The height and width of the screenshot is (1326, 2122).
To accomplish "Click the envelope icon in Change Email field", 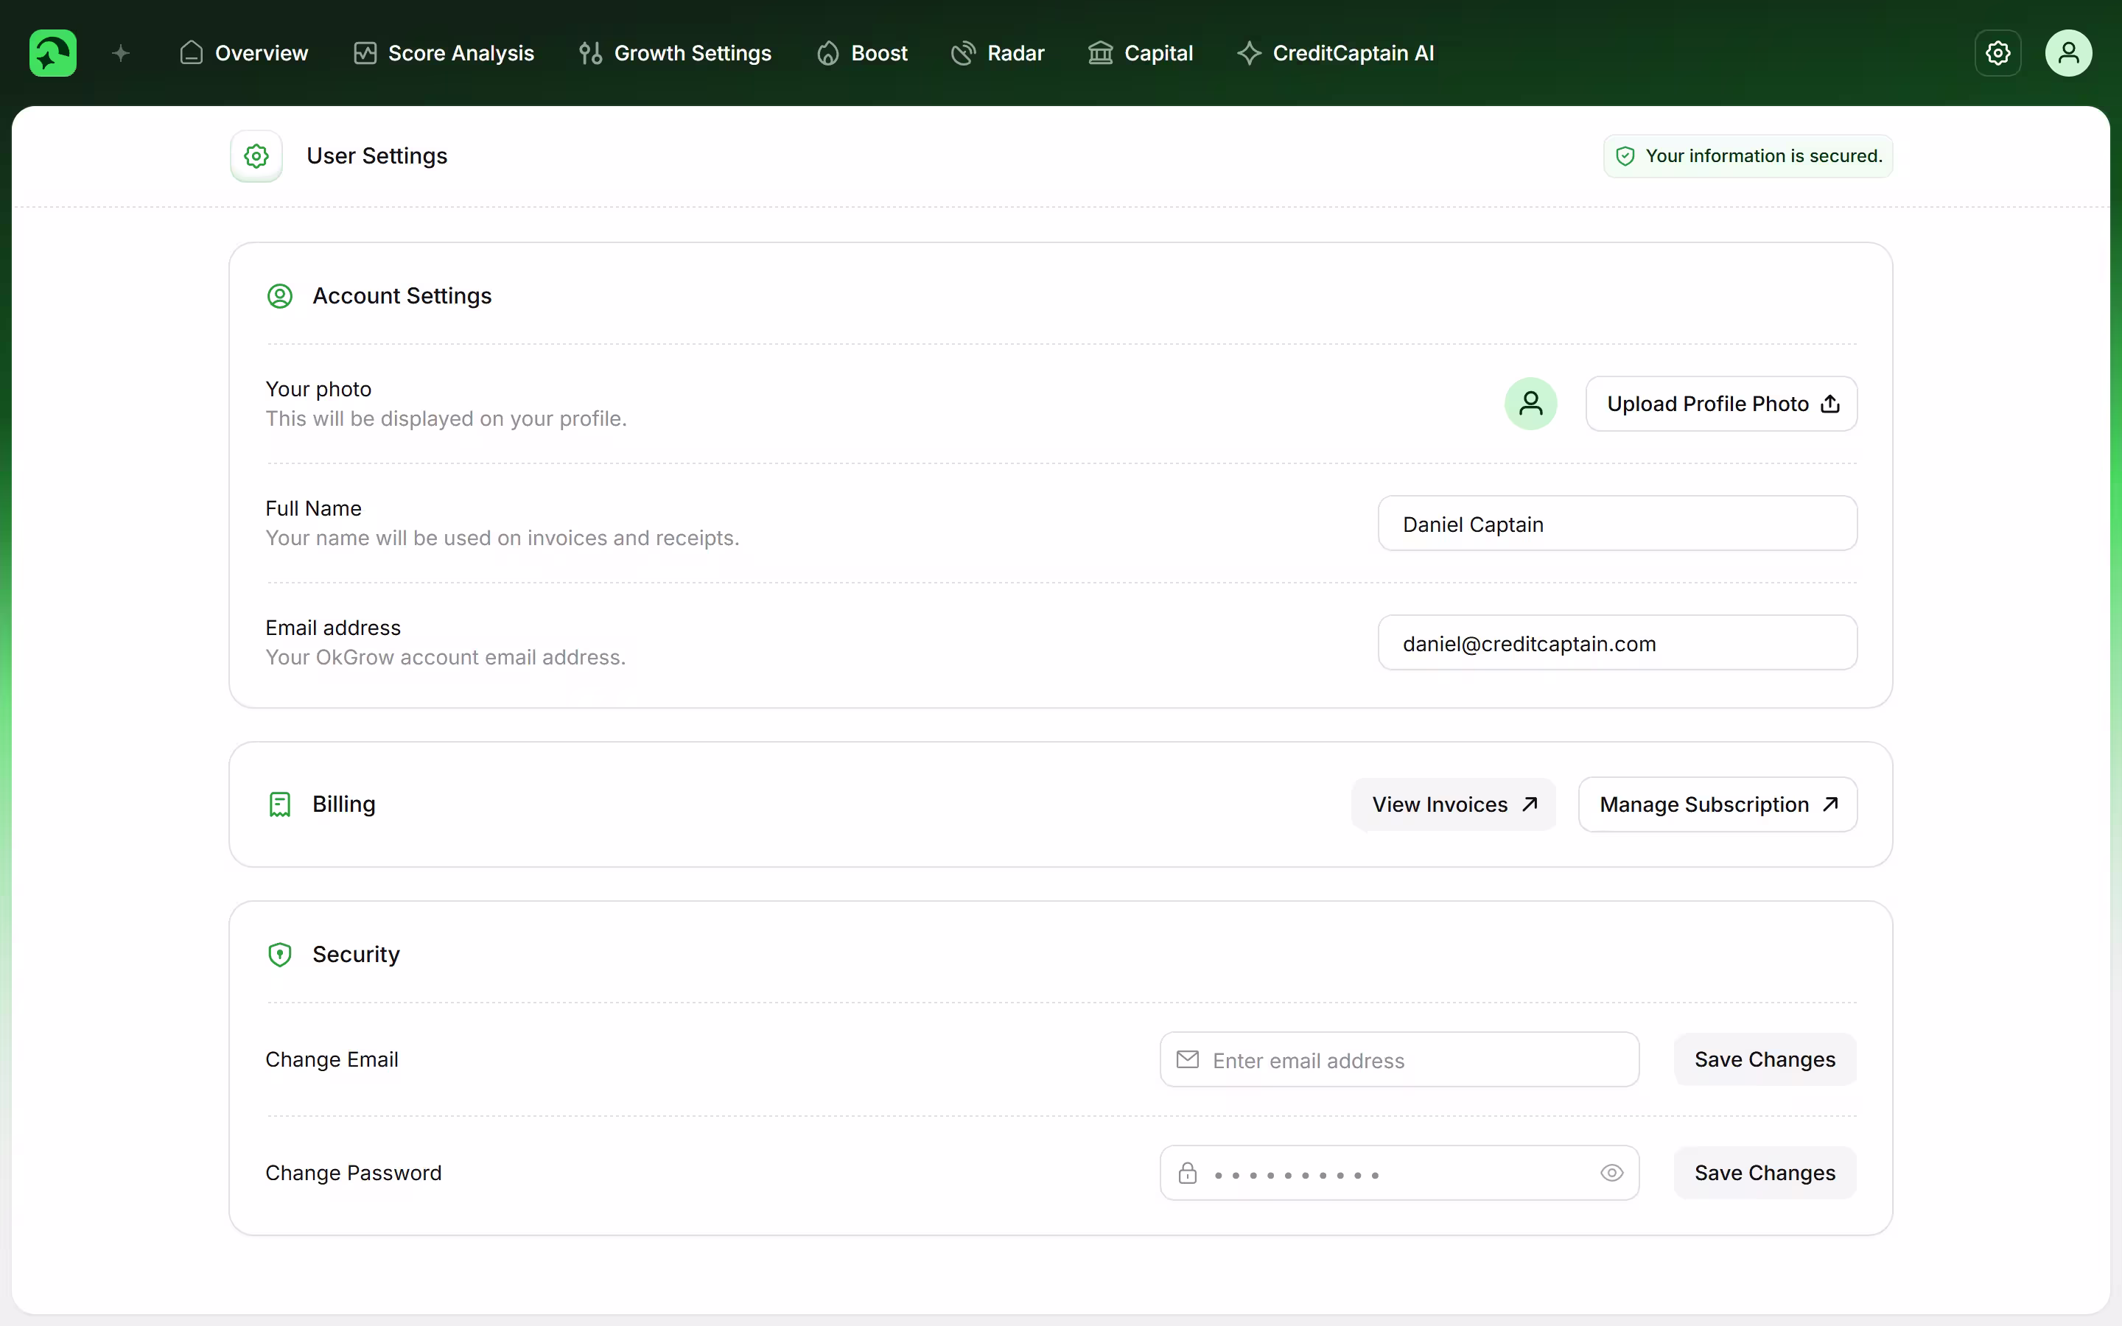I will point(1187,1059).
